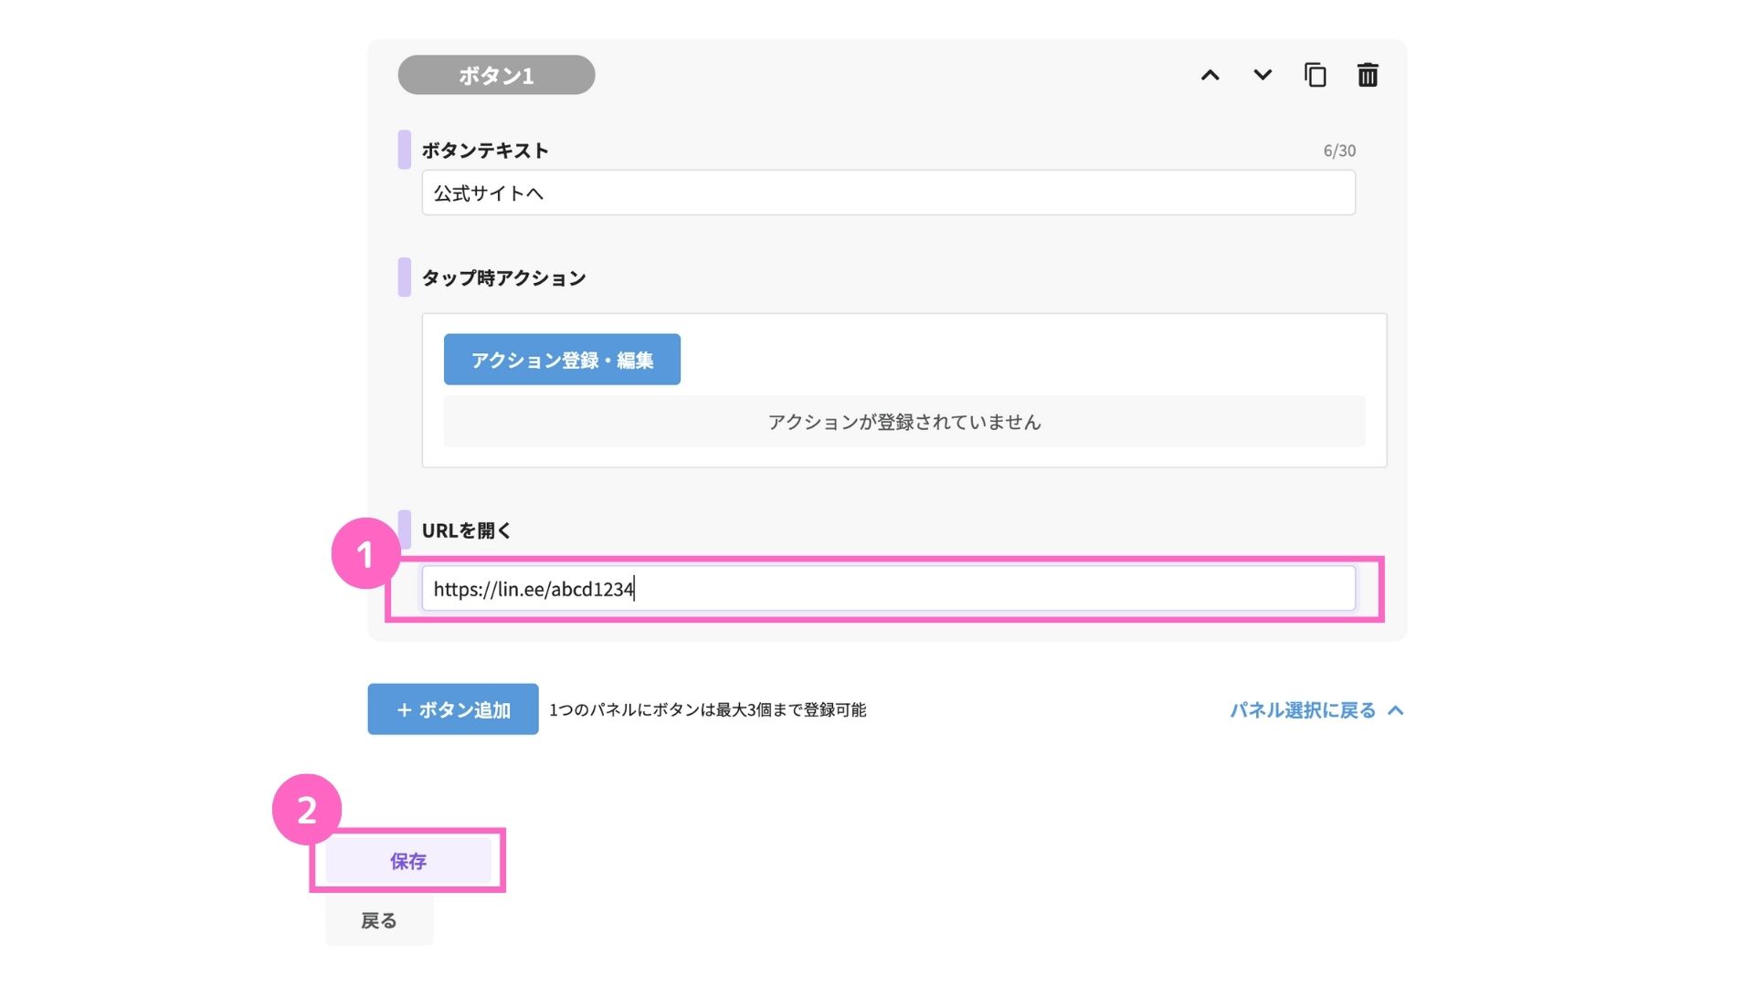This screenshot has height=986, width=1754.
Task: Click the タップ時アクション section label
Action: 503,278
